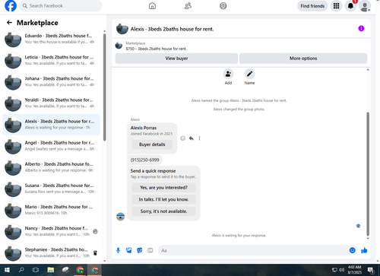Send quick response In talks. I'll let you know.

coord(163,199)
